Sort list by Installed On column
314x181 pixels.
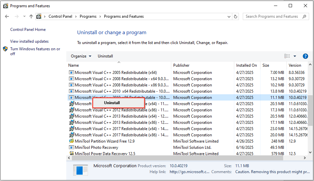247,65
